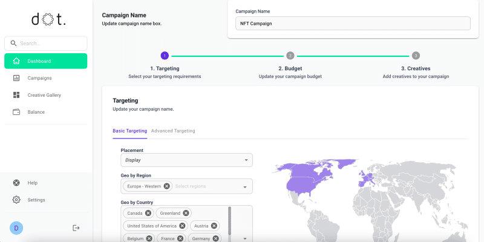The height and width of the screenshot is (242, 484).
Task: Remove the Greenland country chip
Action: (186, 213)
